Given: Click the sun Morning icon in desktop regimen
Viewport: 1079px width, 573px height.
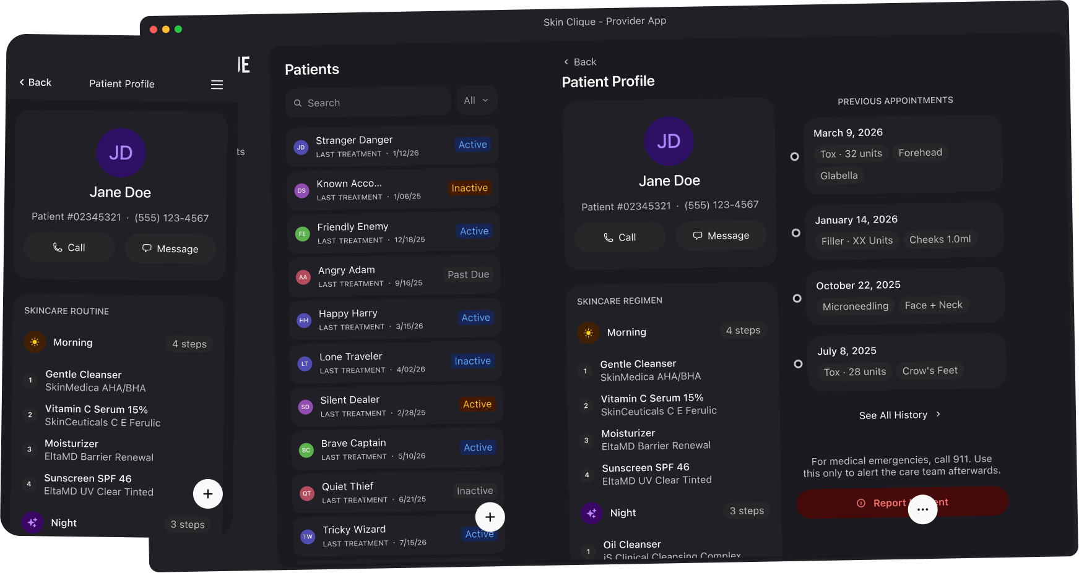Looking at the screenshot, I should (x=588, y=333).
